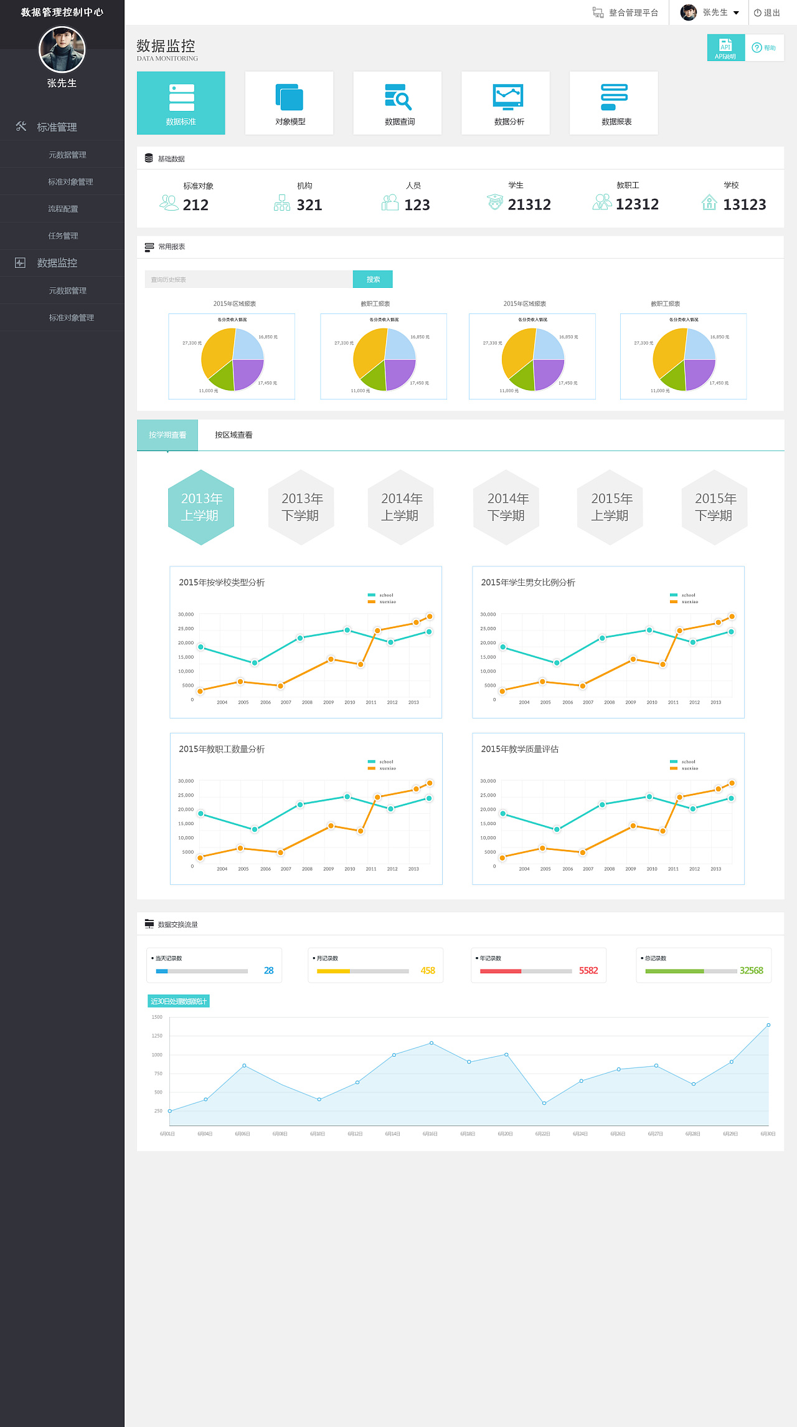
Task: Click the 数据管理控制中心 title
Action: click(62, 12)
